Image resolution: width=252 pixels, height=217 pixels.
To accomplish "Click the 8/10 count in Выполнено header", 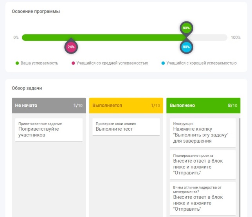I will tap(232, 106).
